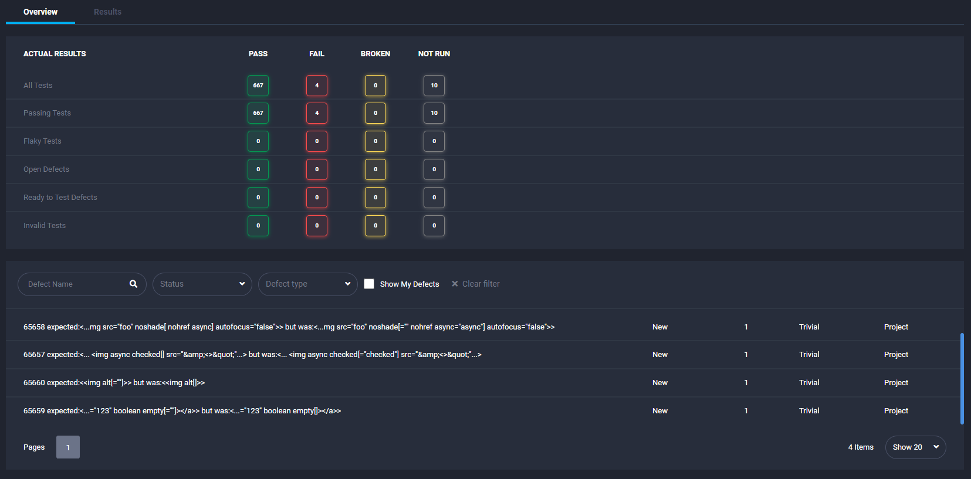Click the Passing Tests row label
The height and width of the screenshot is (479, 971).
click(x=47, y=113)
